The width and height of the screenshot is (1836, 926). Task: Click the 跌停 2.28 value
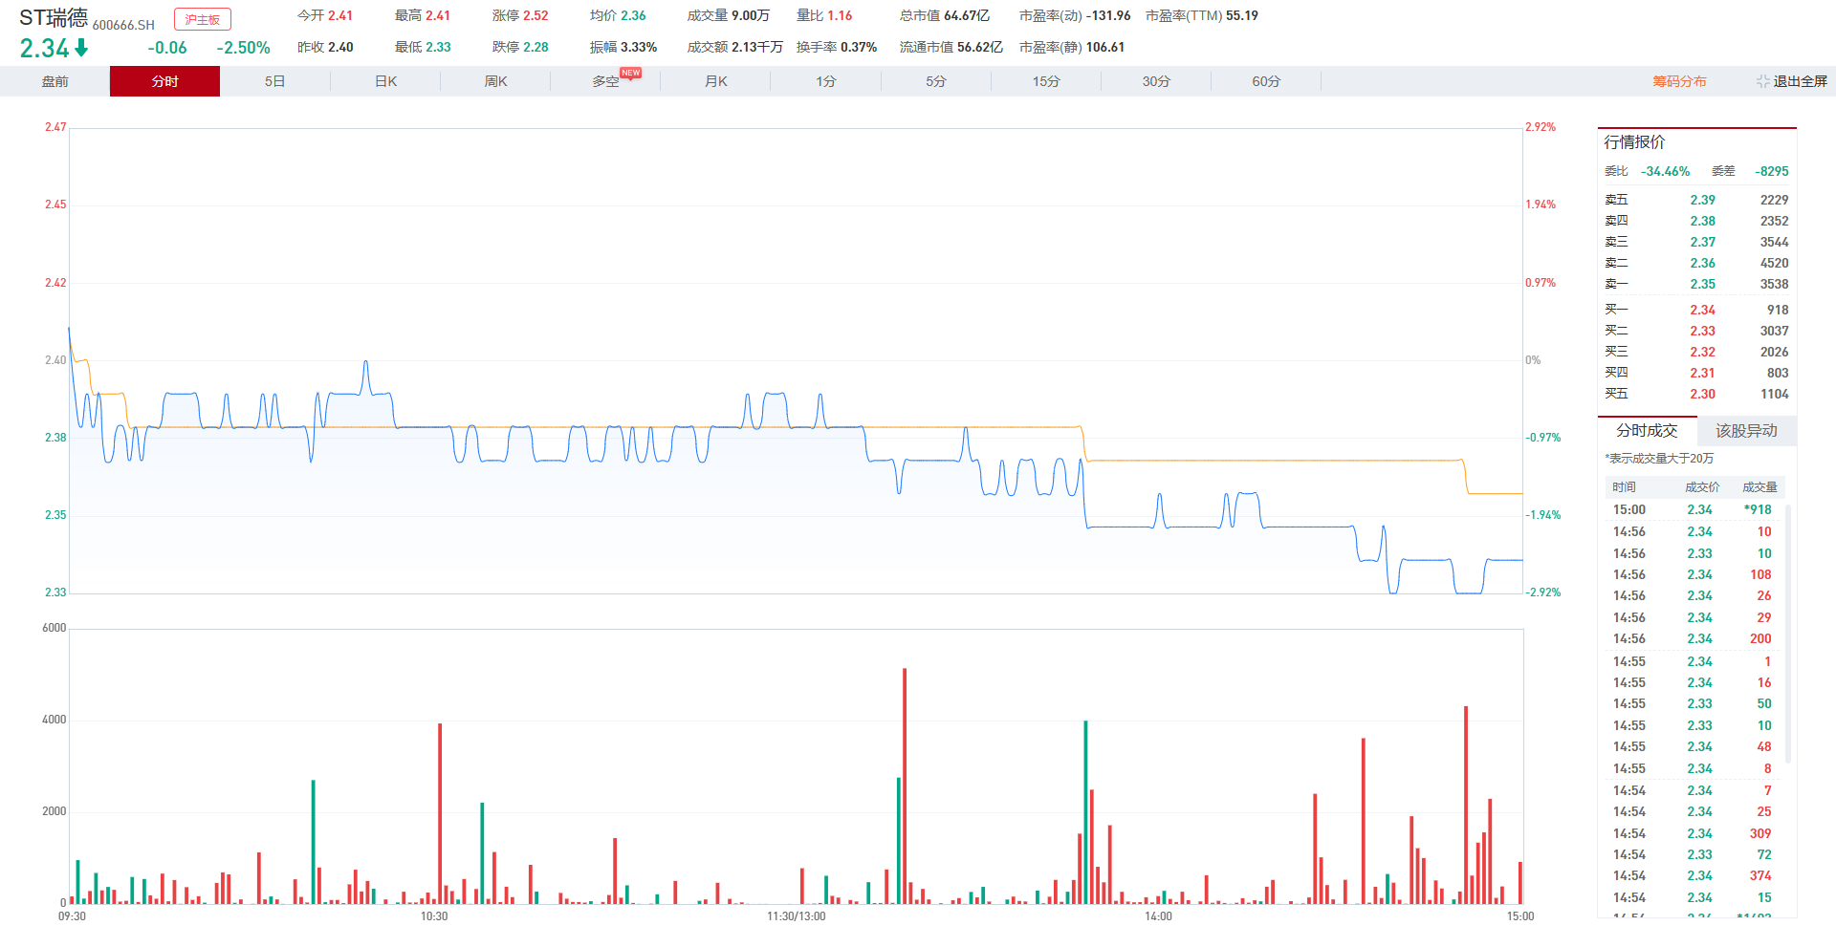point(535,47)
